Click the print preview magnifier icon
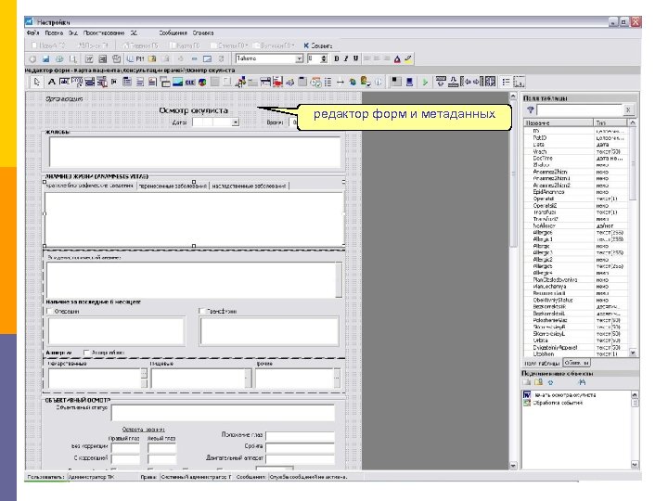Viewport: 668px width, 501px height. click(73, 58)
